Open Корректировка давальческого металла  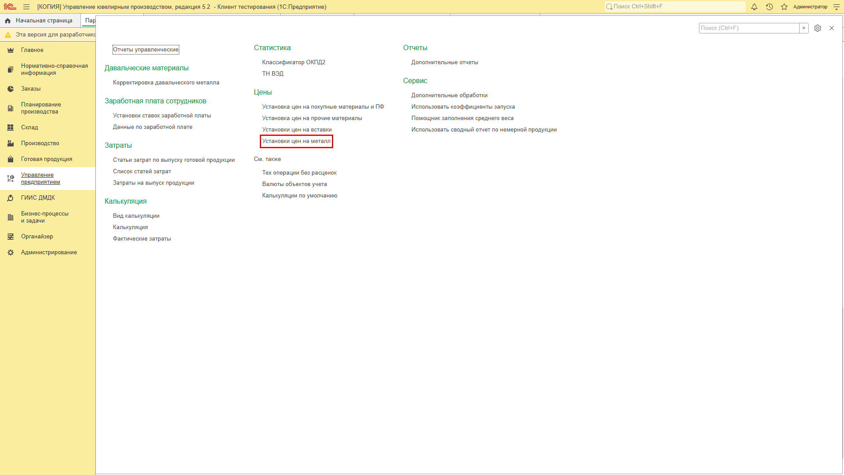coord(166,83)
